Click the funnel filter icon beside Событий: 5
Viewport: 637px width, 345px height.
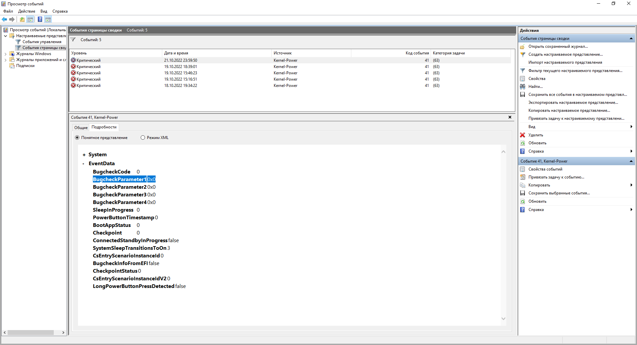[73, 39]
